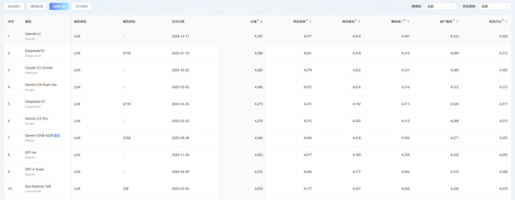Open the 源语言 dropdown
The image size is (515, 200).
click(441, 6)
